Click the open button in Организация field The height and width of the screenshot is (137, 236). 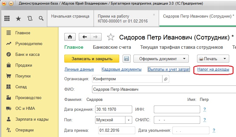pos(166,79)
